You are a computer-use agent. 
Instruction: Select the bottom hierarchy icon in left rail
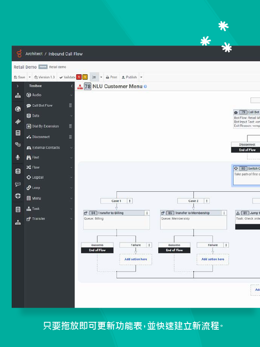click(18, 223)
